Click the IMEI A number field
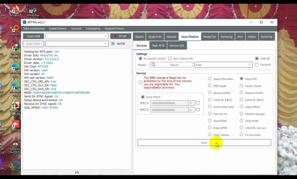 click(x=169, y=103)
